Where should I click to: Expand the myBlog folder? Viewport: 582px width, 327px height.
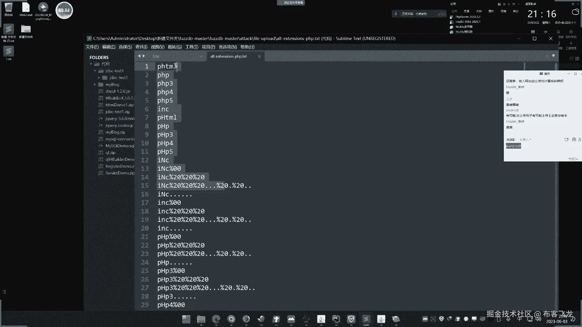(x=95, y=84)
